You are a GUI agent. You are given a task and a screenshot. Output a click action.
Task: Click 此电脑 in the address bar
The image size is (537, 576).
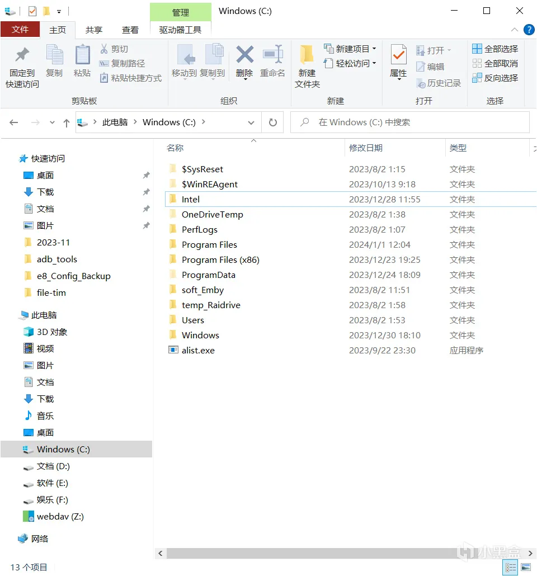tap(115, 122)
